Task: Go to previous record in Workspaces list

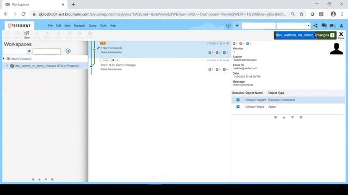Action: click(40, 179)
